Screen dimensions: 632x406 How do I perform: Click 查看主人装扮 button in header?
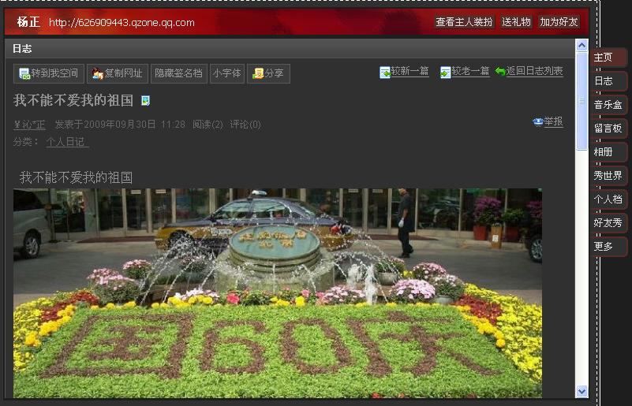click(x=464, y=22)
